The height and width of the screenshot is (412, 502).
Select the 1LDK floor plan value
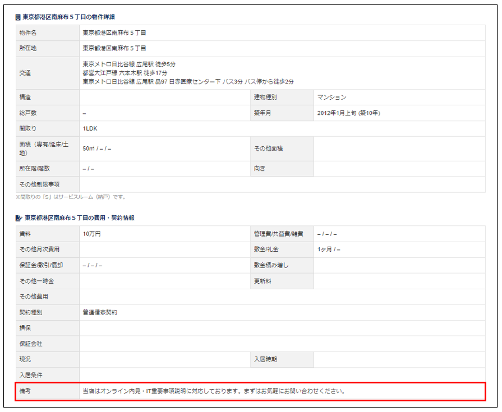90,128
